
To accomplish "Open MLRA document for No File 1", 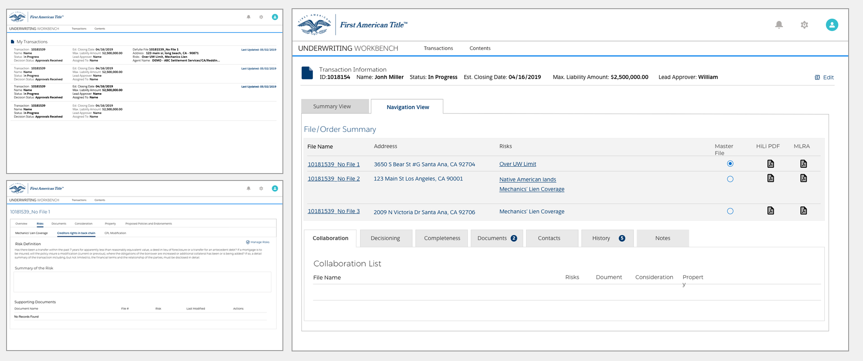I will (803, 164).
